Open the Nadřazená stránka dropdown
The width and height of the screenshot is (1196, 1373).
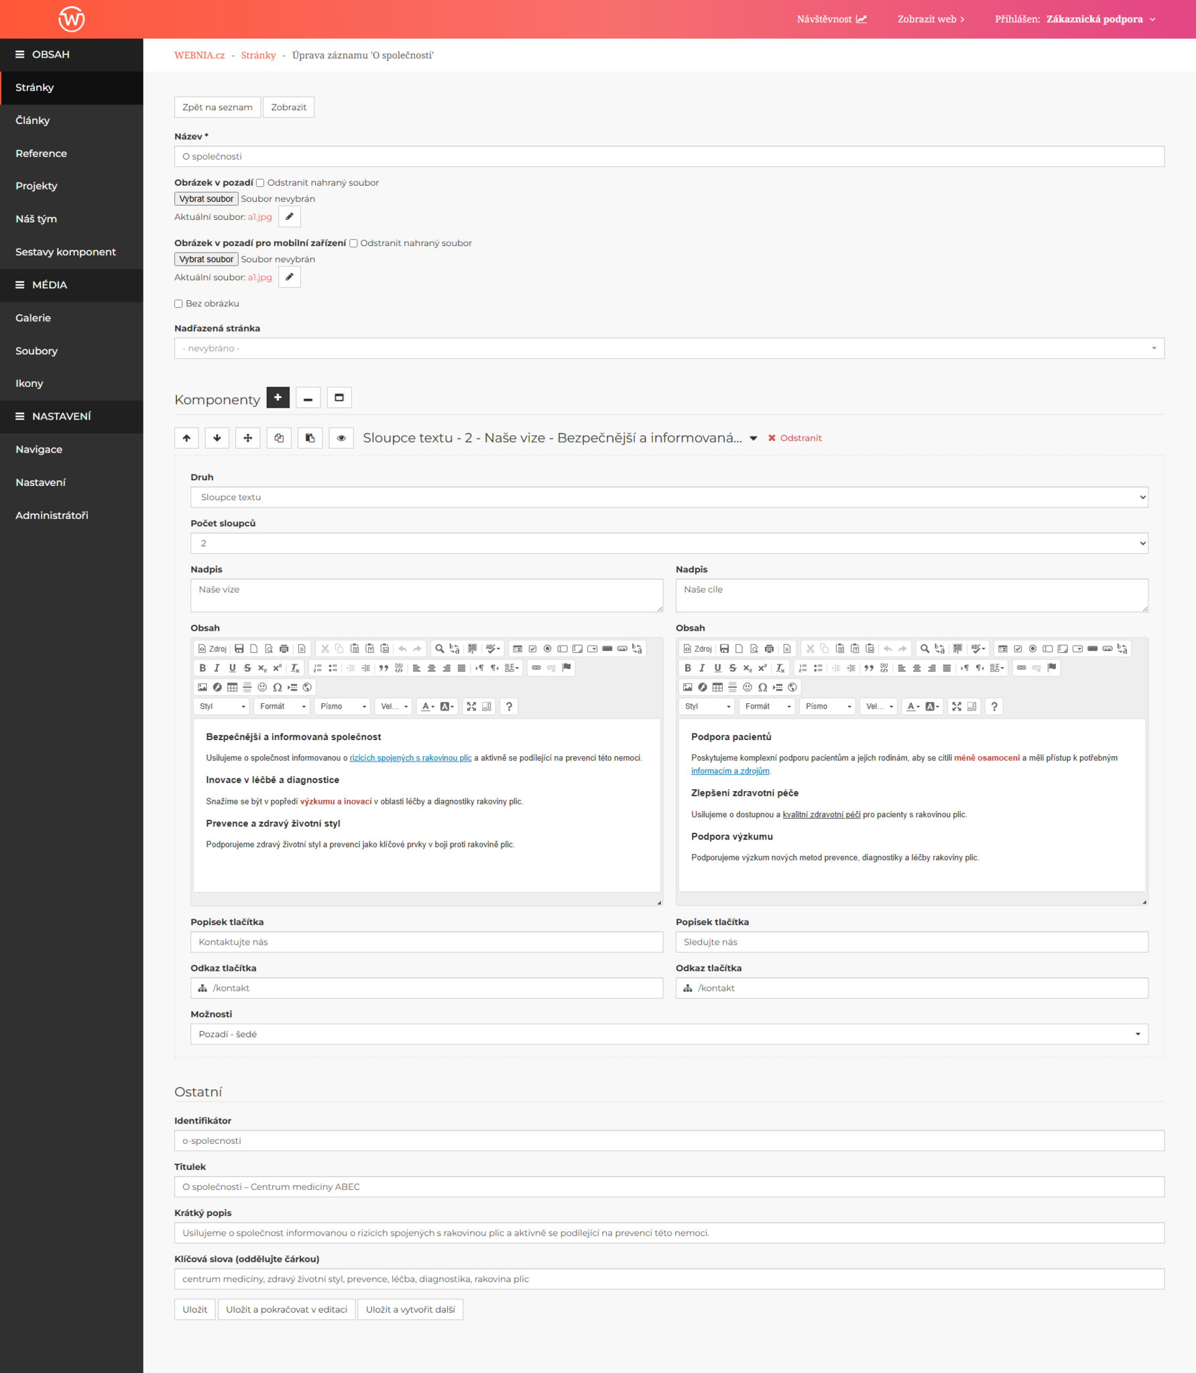pyautogui.click(x=669, y=348)
